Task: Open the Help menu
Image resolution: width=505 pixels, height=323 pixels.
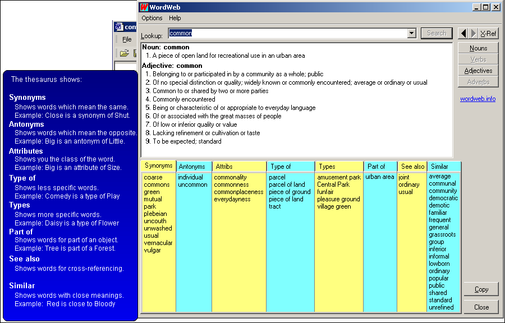Action: tap(176, 18)
